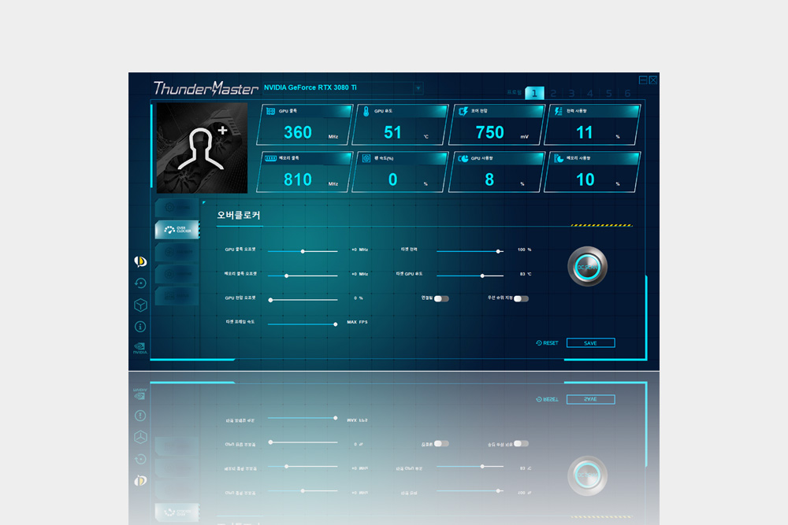The width and height of the screenshot is (788, 525).
Task: Minimize the ThunderMaster window
Action: coord(643,80)
